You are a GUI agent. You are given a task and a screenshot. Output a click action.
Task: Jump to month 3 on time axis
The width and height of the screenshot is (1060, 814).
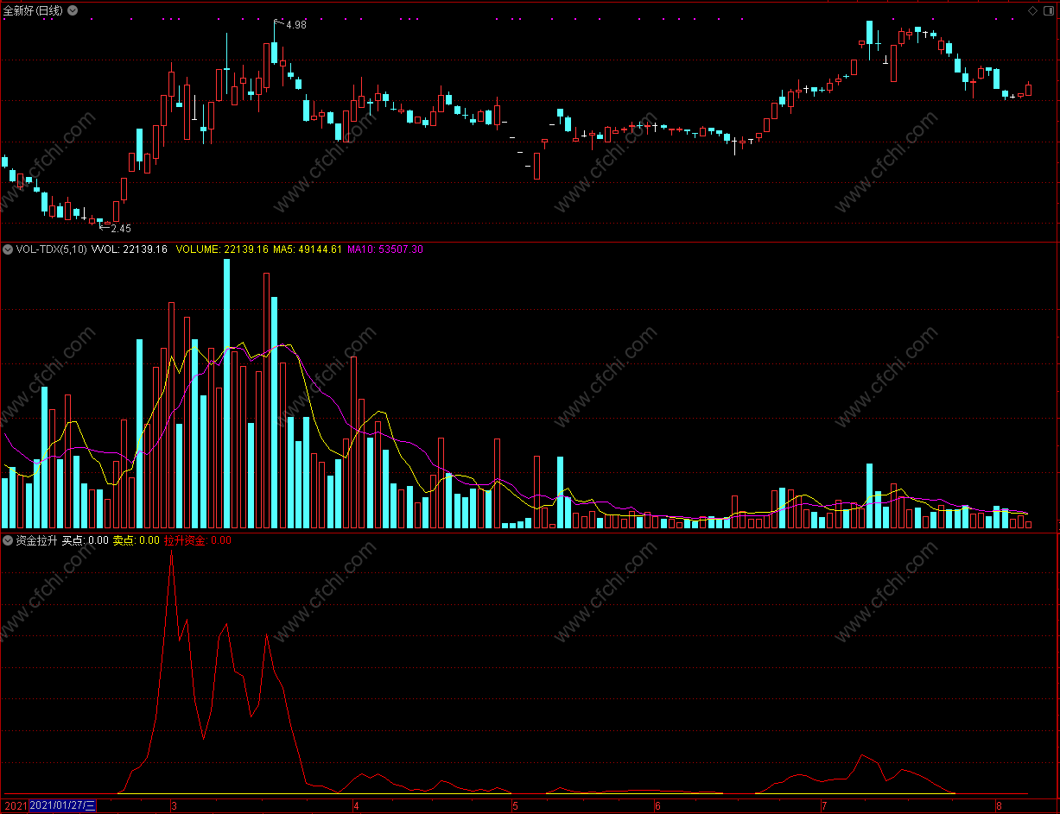(x=174, y=806)
